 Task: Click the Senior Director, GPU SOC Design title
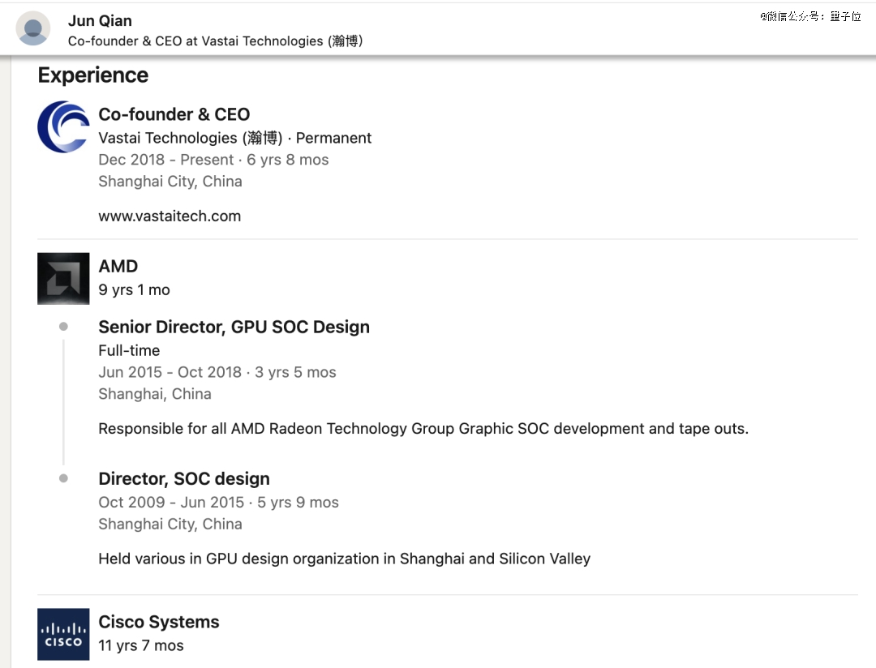coord(234,328)
